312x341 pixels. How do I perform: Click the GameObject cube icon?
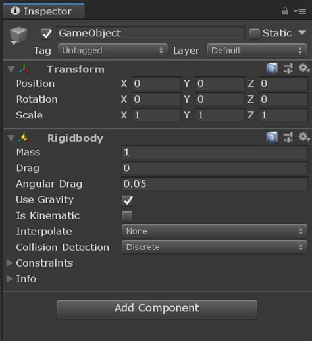(x=18, y=36)
